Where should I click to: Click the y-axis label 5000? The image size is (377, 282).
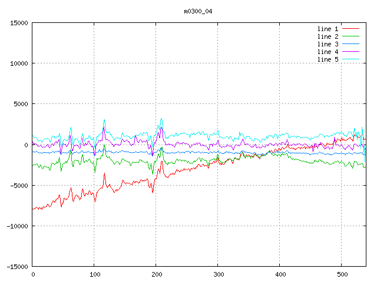21,104
